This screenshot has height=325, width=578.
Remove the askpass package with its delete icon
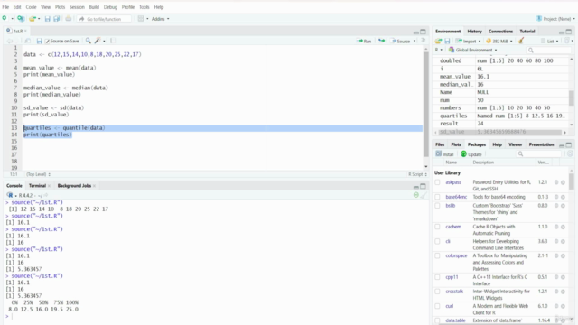(x=563, y=182)
